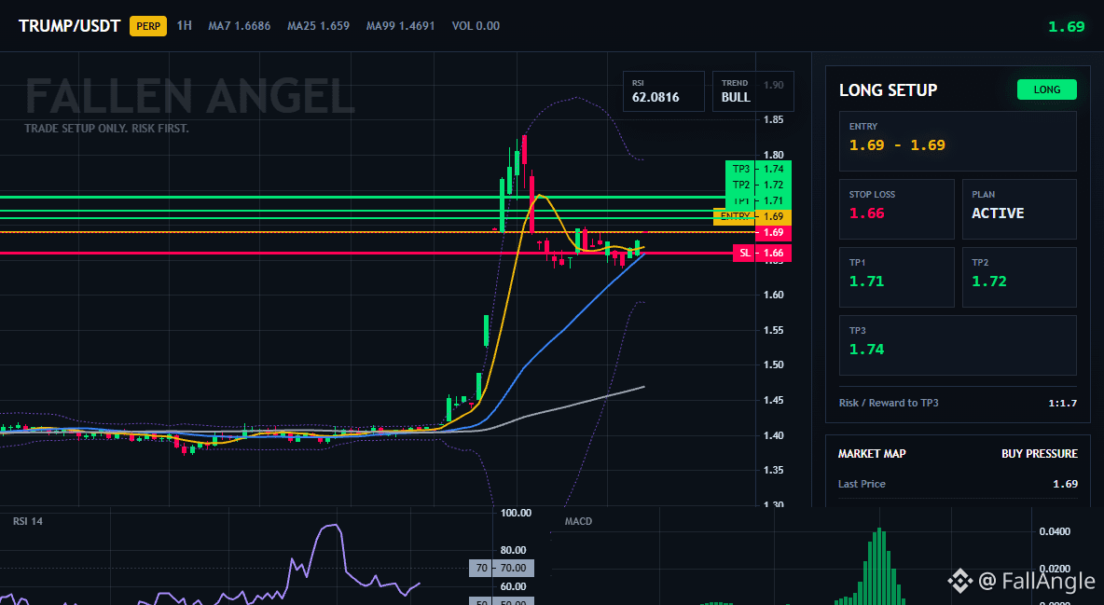Click the red SL 1.66 chart tag
Image resolution: width=1104 pixels, height=605 pixels.
(x=762, y=253)
